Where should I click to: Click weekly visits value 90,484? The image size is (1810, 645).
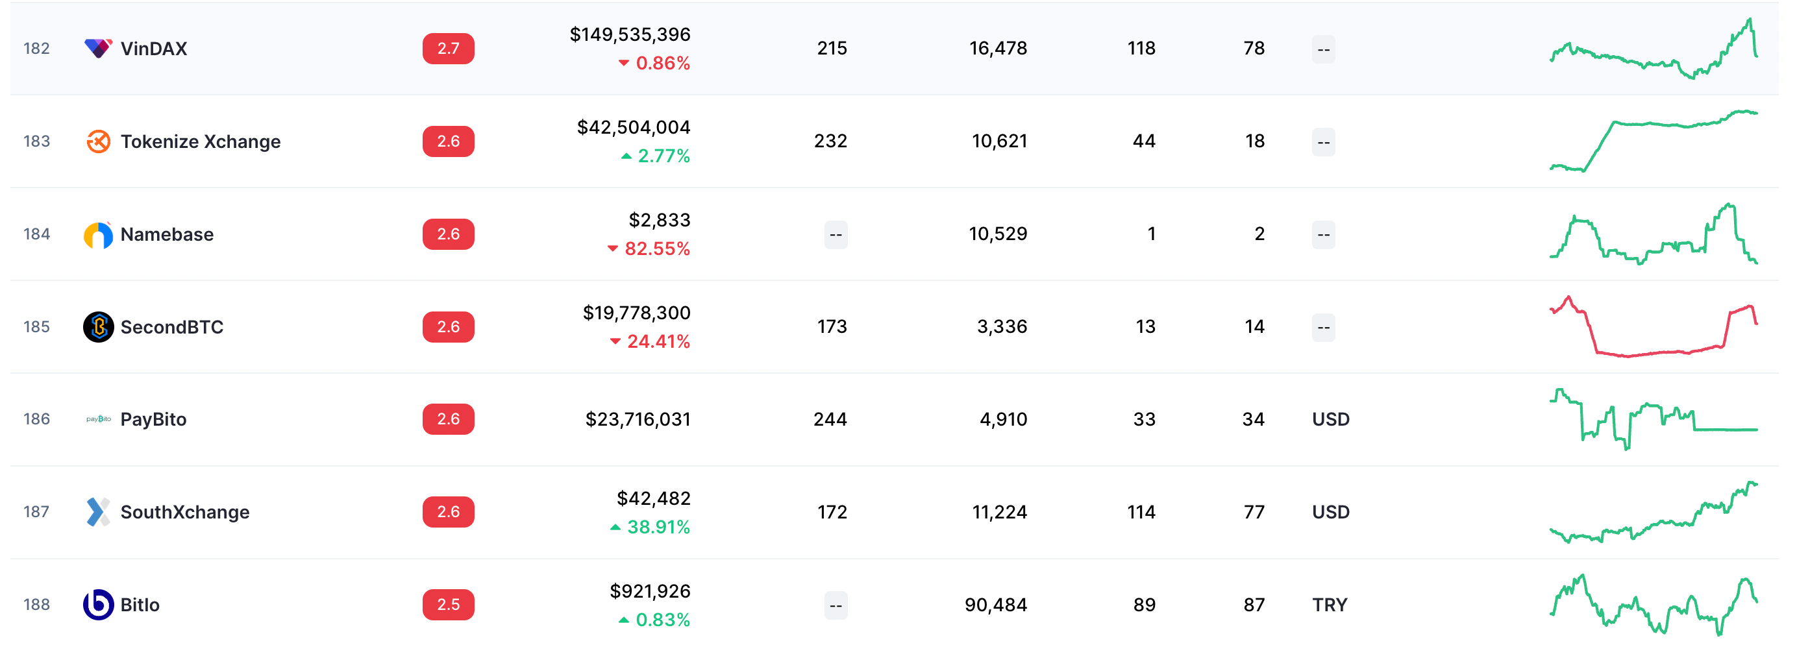point(996,605)
